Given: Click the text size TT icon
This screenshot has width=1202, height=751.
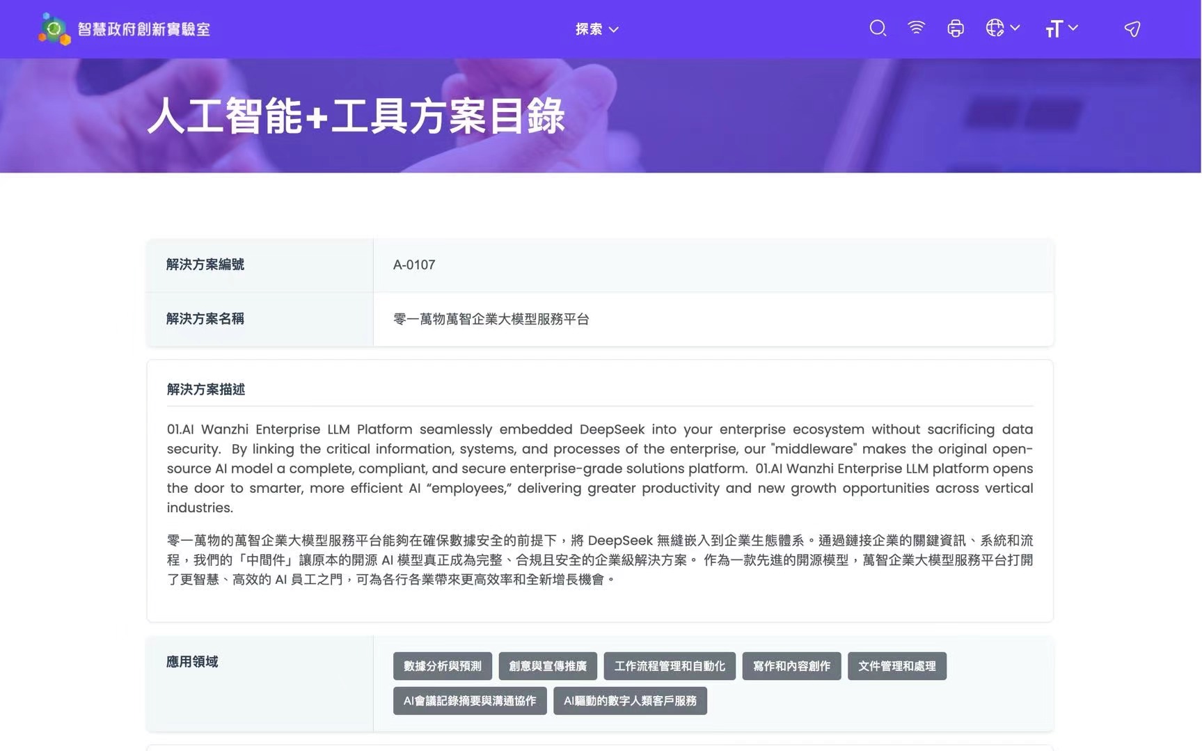Looking at the screenshot, I should click(x=1053, y=29).
